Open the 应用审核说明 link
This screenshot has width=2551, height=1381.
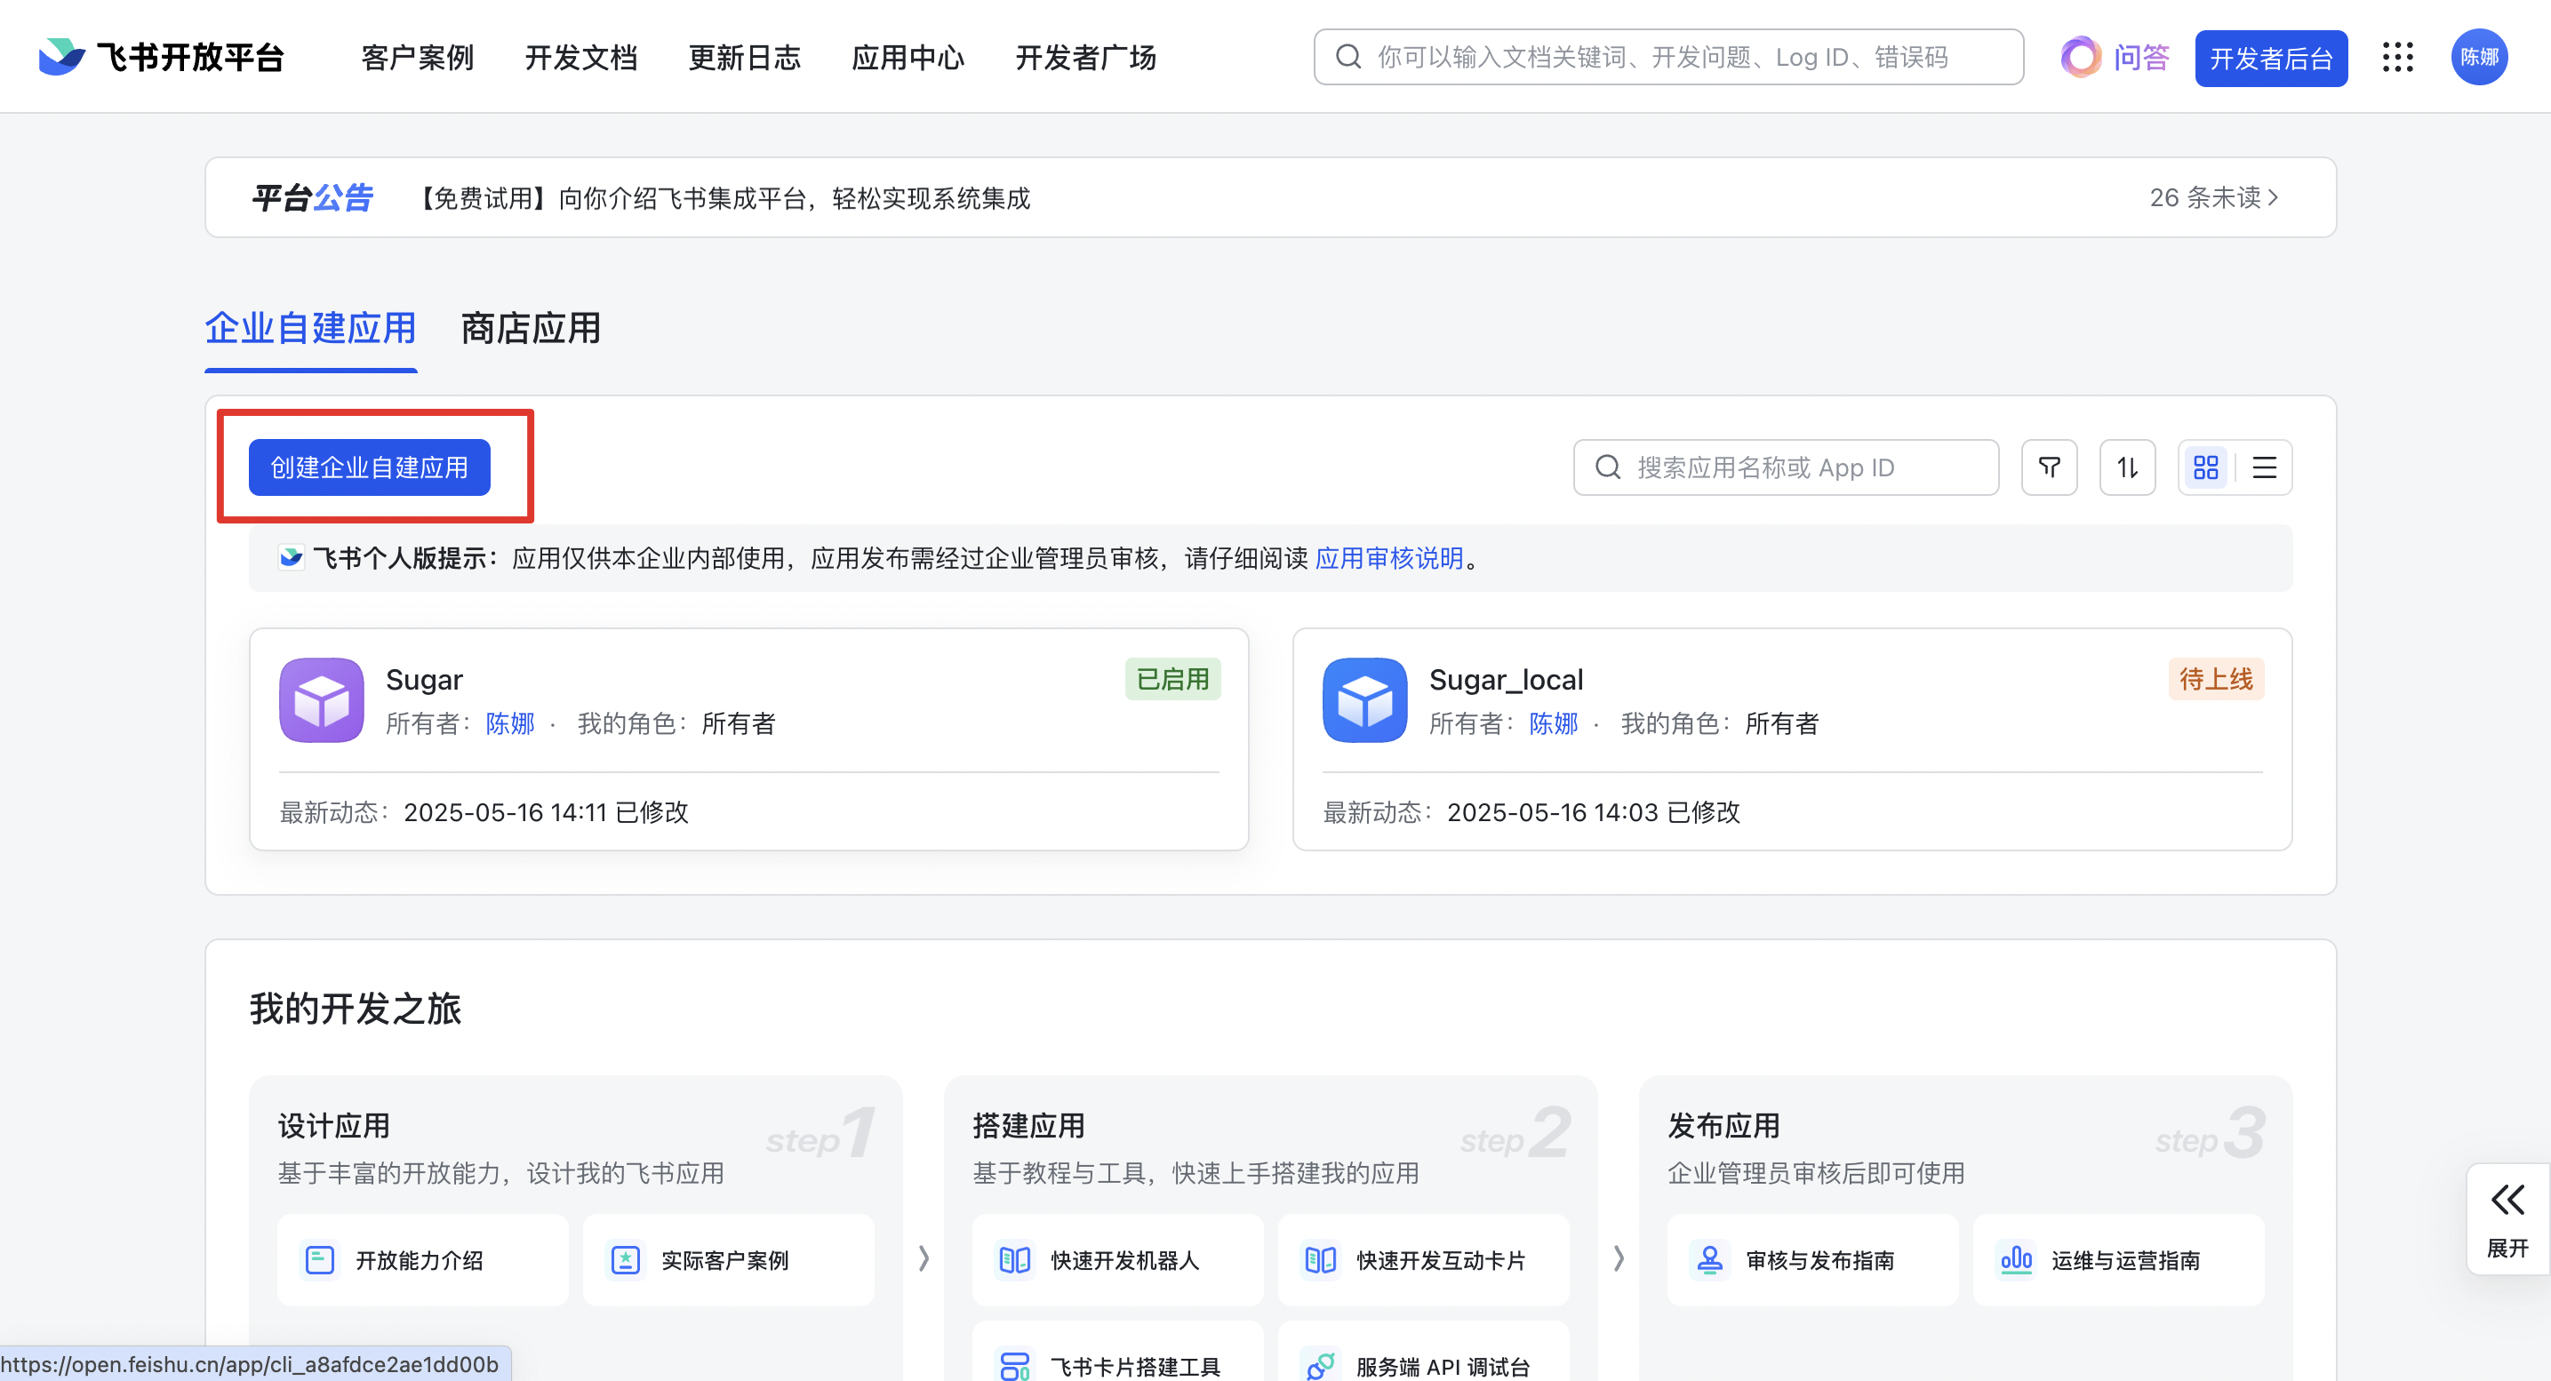tap(1389, 558)
